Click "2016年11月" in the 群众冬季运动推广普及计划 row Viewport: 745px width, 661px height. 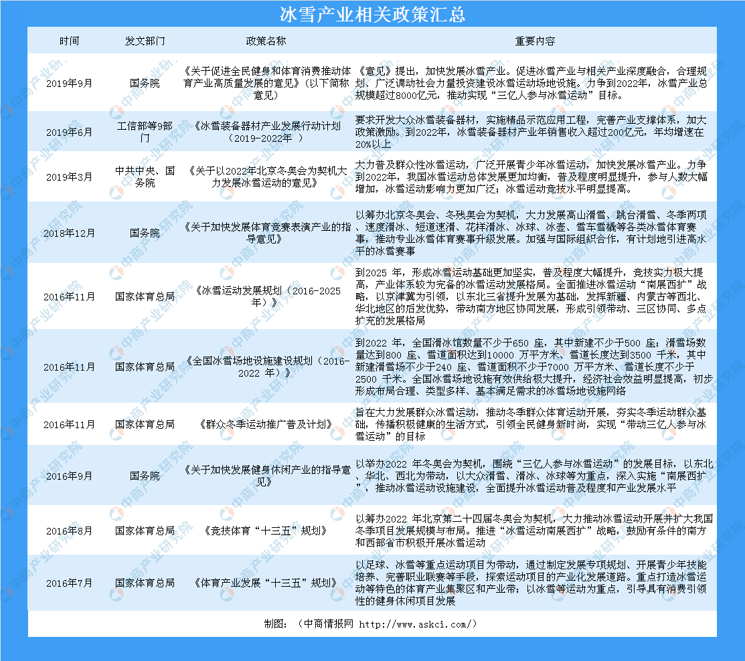[x=70, y=425]
